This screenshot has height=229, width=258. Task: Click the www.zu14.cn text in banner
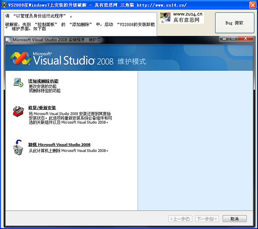(x=188, y=14)
